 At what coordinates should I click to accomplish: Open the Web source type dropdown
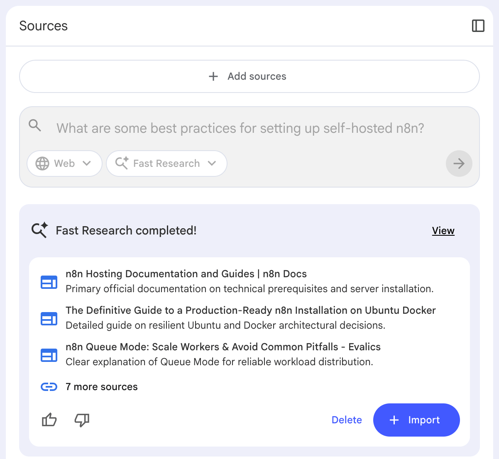click(64, 164)
